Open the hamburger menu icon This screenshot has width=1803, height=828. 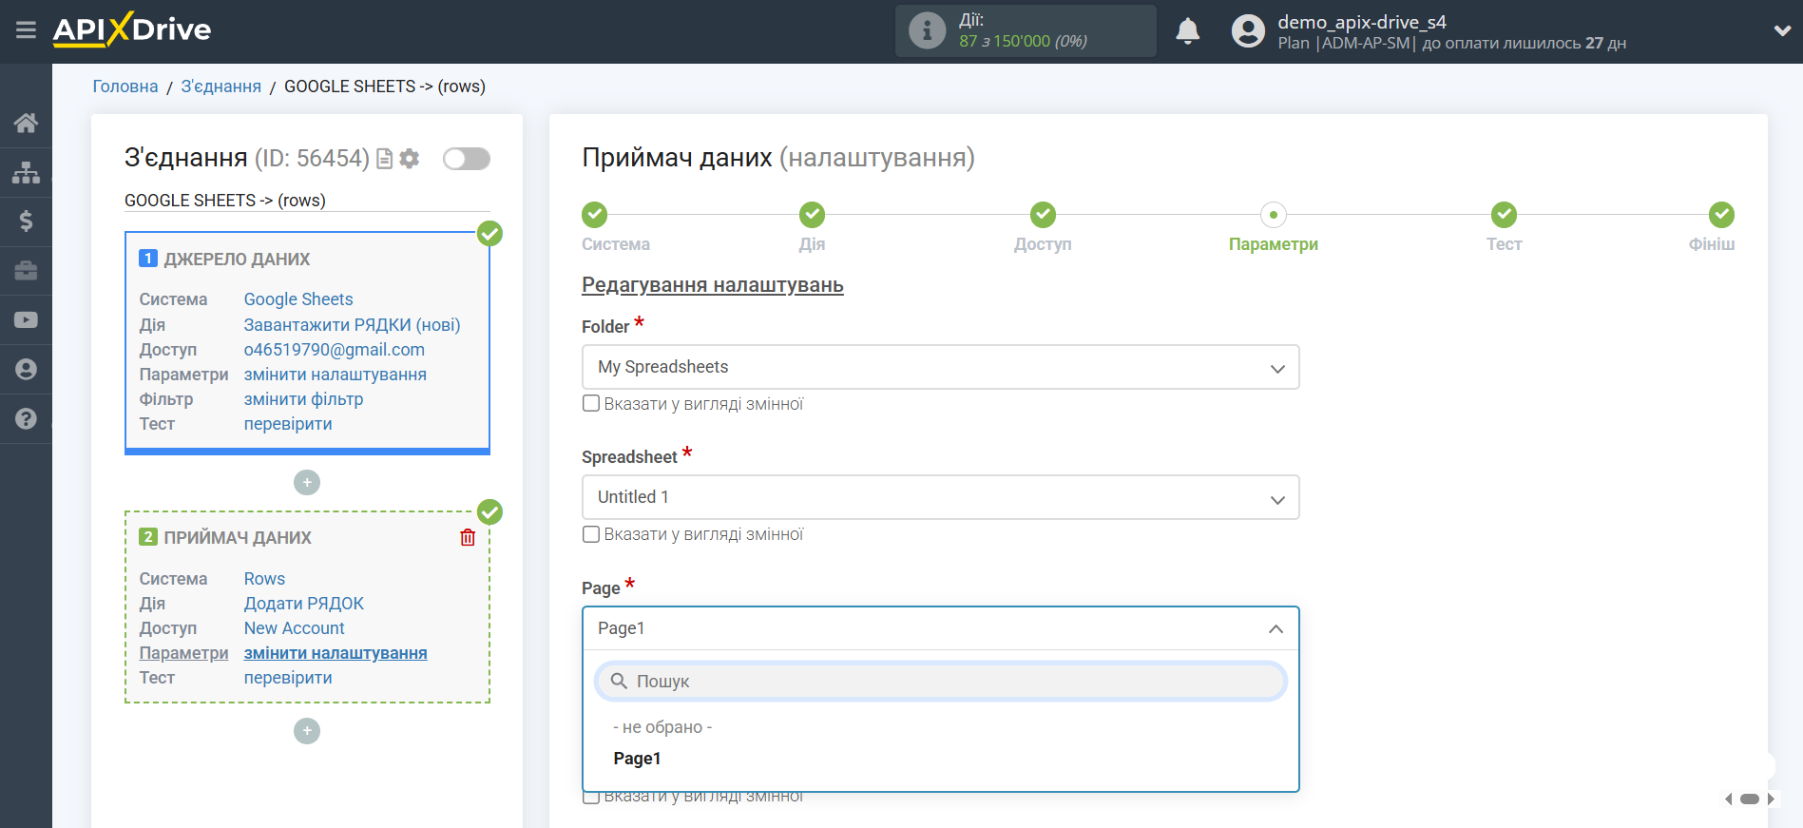point(26,30)
